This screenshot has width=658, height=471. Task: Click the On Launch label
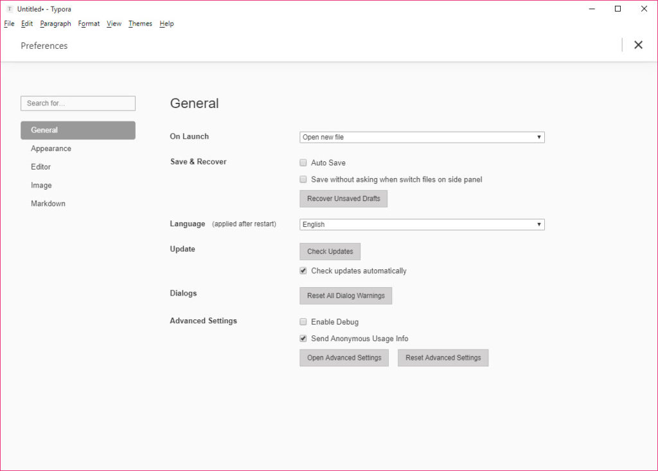pyautogui.click(x=190, y=136)
